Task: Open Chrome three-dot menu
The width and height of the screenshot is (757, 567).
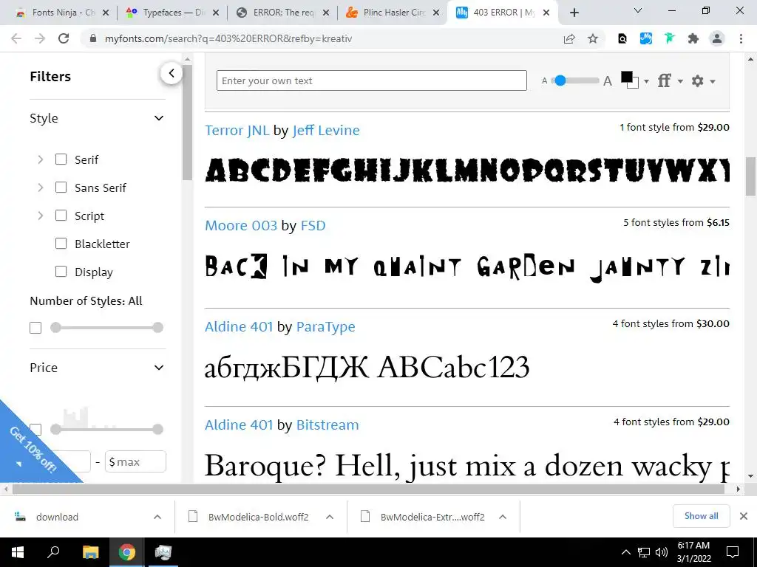Action: click(741, 38)
